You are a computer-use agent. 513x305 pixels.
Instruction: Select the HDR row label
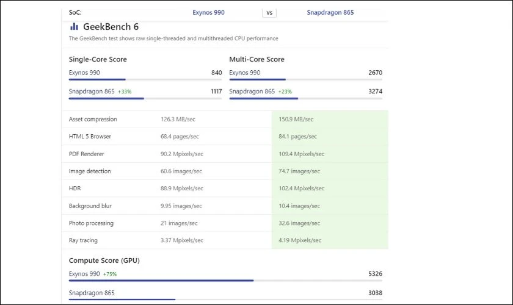[x=75, y=188]
